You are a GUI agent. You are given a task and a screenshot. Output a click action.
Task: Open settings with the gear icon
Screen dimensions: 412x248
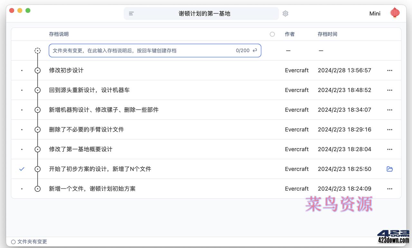[285, 13]
